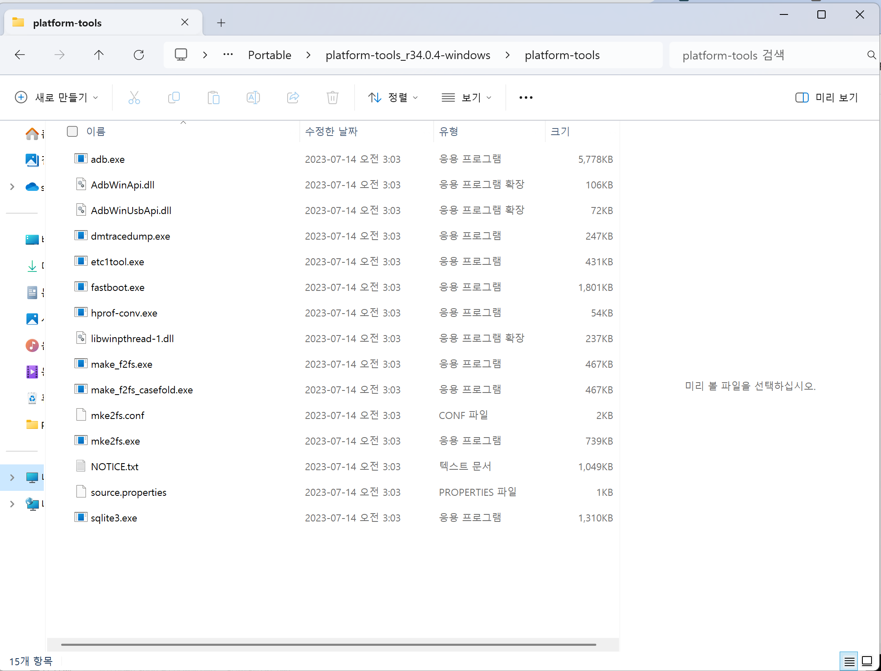Sort by the 수정한 날짜 column header
The width and height of the screenshot is (881, 671).
(x=331, y=131)
